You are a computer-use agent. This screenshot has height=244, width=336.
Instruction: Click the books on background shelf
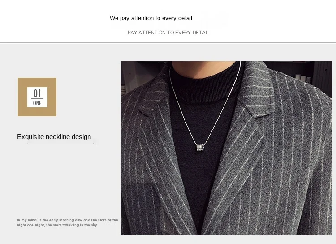(302, 78)
